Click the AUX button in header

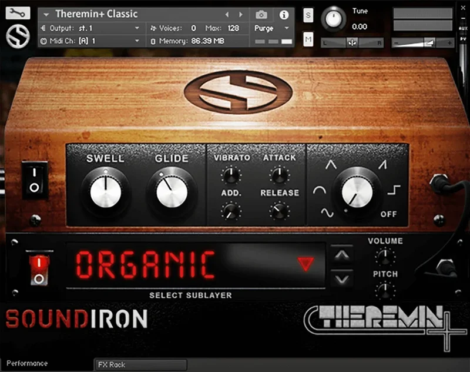pyautogui.click(x=463, y=28)
